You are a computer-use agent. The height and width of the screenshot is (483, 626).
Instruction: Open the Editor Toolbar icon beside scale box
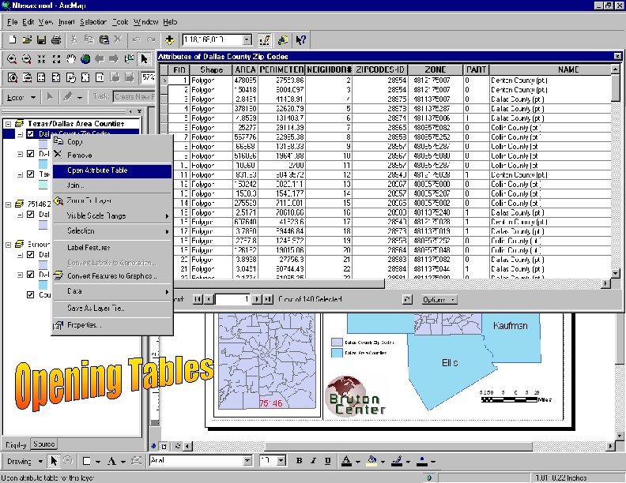coord(264,39)
